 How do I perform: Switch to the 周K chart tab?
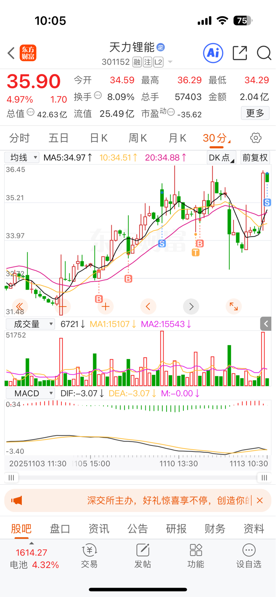pyautogui.click(x=137, y=138)
